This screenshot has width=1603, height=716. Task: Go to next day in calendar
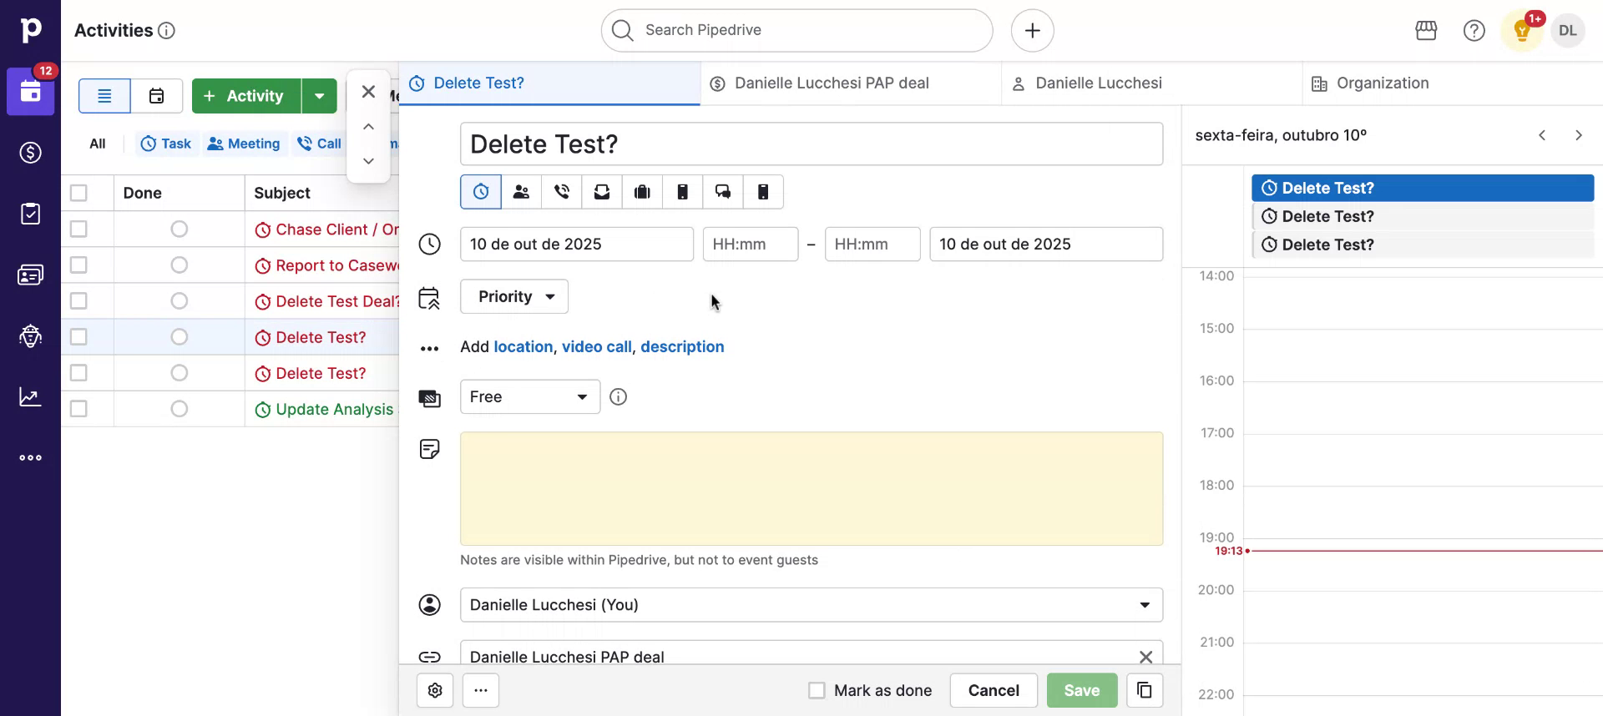(1579, 135)
